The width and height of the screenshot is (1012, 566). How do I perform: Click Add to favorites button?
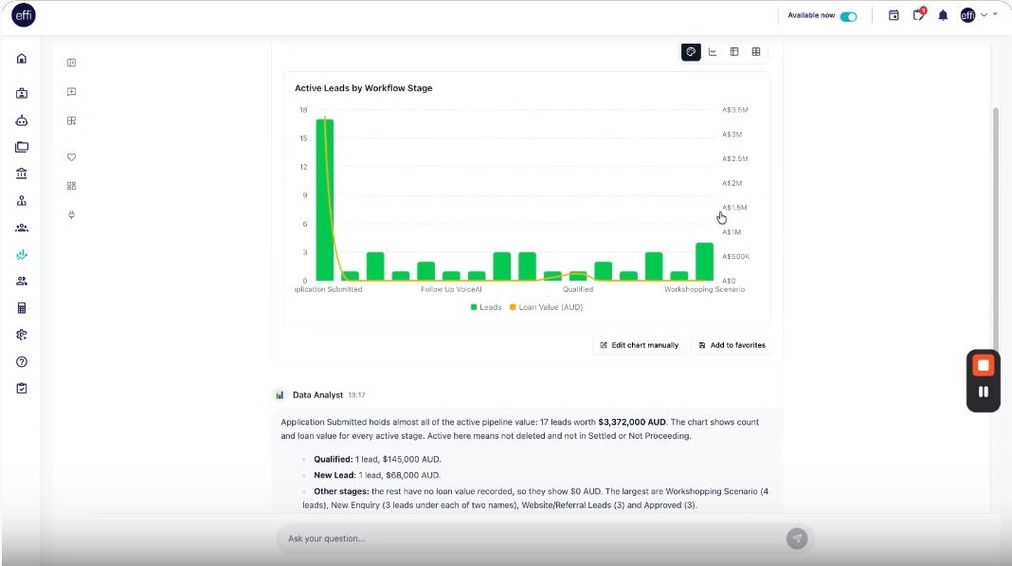point(732,346)
